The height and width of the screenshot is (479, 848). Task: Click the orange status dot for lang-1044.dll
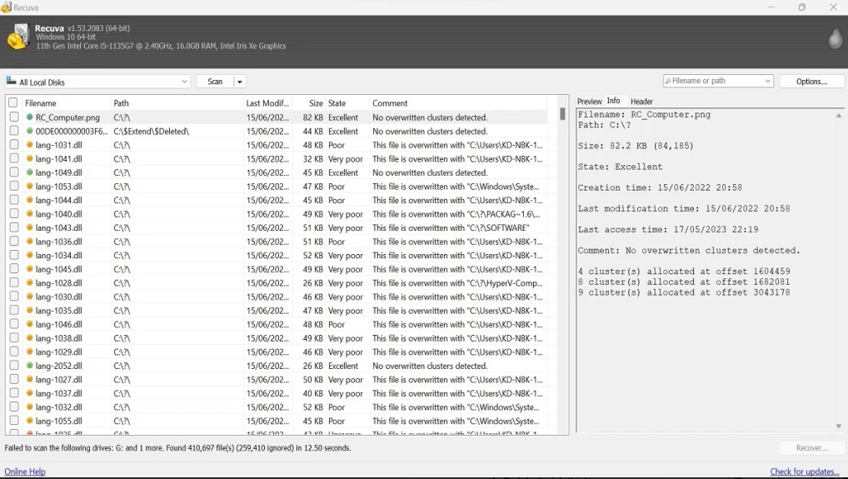point(30,200)
